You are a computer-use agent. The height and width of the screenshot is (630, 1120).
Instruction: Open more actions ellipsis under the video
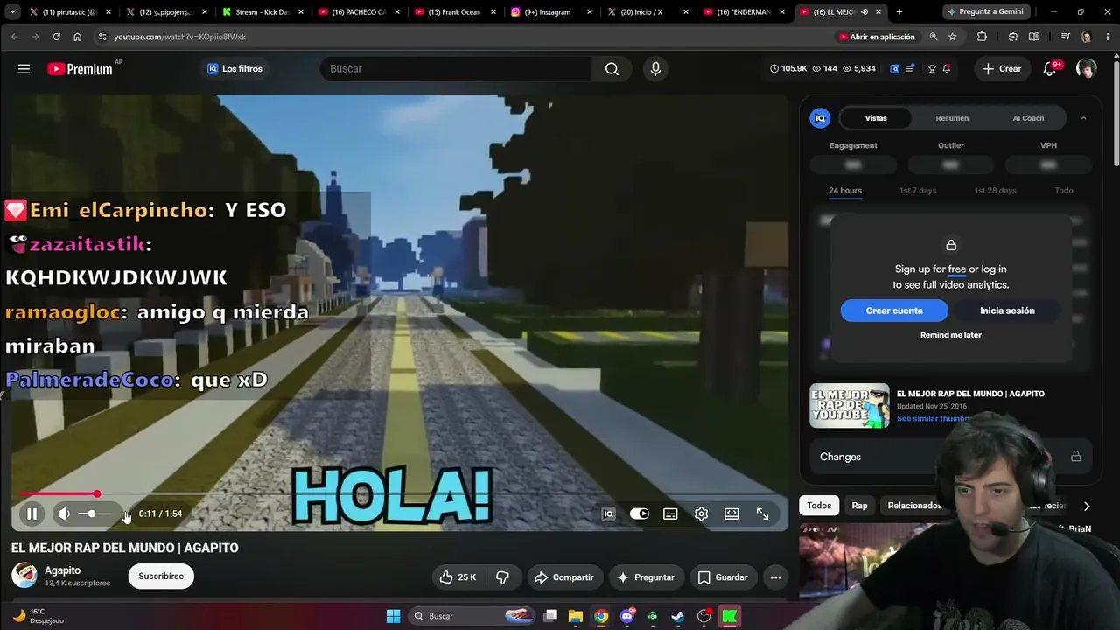[x=775, y=577]
